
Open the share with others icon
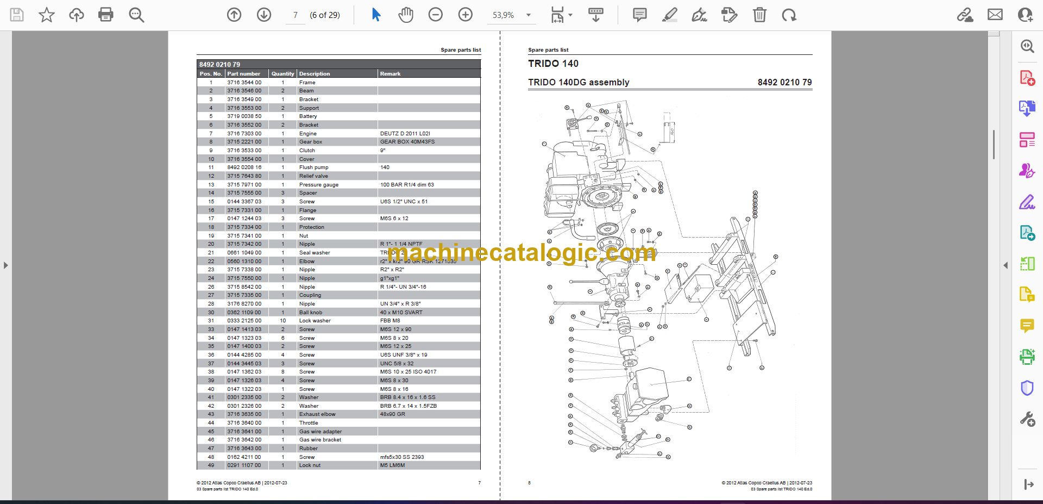[1025, 15]
